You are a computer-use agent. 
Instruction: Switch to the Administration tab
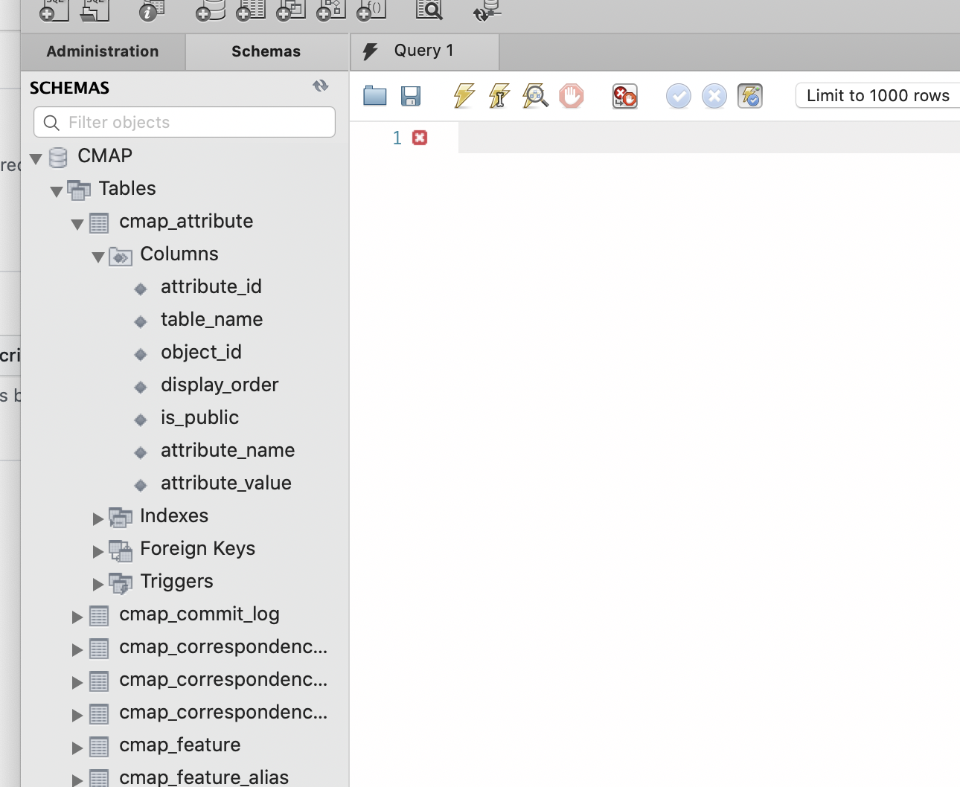coord(103,51)
